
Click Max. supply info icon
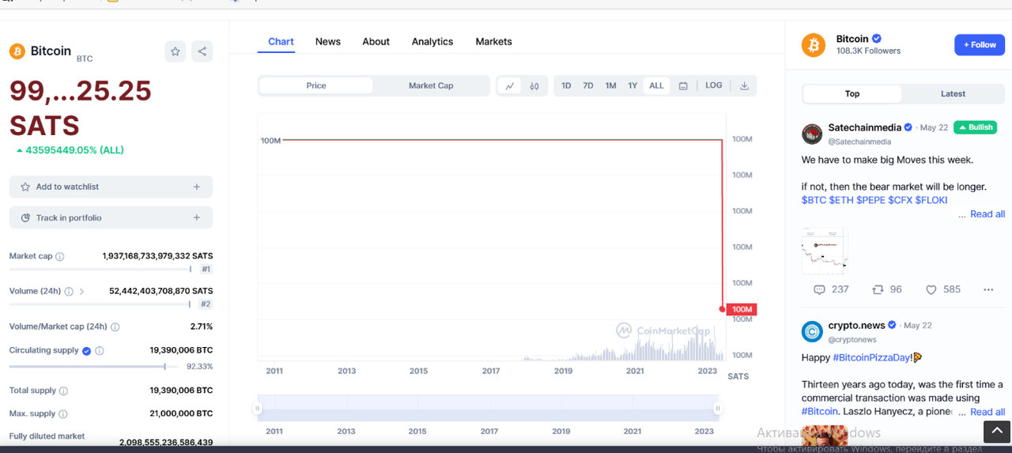[x=63, y=413]
